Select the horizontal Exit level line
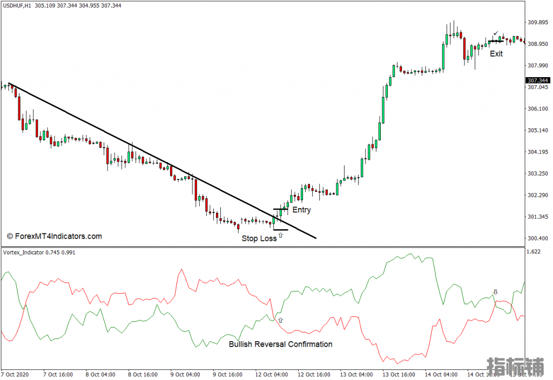 496,41
